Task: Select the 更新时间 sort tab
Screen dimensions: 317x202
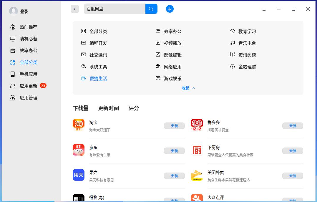Action: (x=108, y=108)
